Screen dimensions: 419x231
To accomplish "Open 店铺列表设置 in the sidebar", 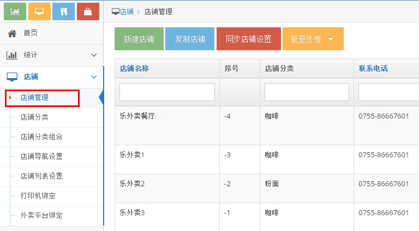I will [41, 176].
